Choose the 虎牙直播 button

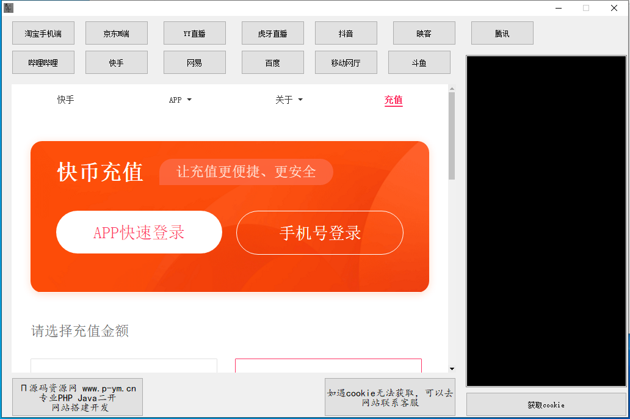(272, 33)
